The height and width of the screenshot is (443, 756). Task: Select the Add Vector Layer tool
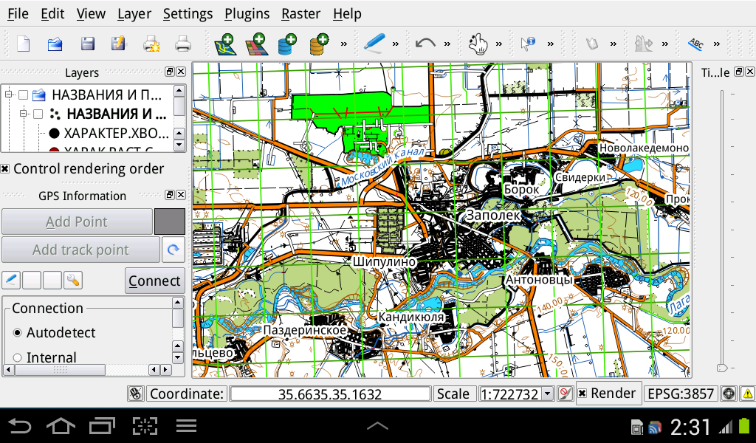(225, 43)
